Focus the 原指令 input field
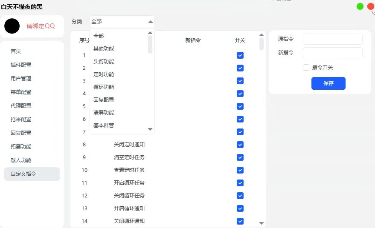This screenshot has height=228, width=375. click(332, 39)
